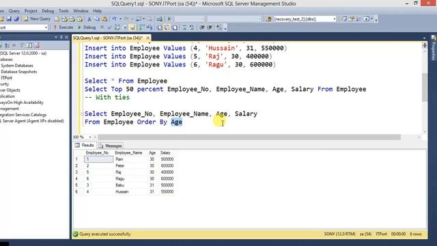Click the editor vertical scrollbar thumb
This screenshot has width=437, height=246.
coord(425,87)
